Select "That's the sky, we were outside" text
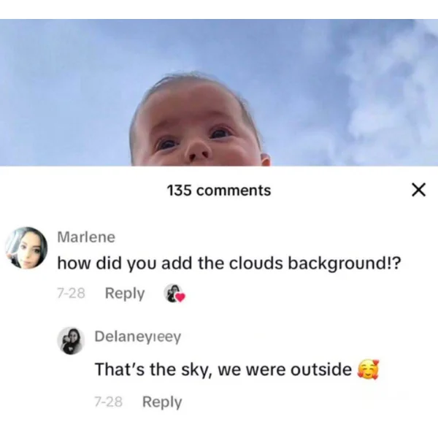Screen dimensions: 438x438 pos(223,369)
